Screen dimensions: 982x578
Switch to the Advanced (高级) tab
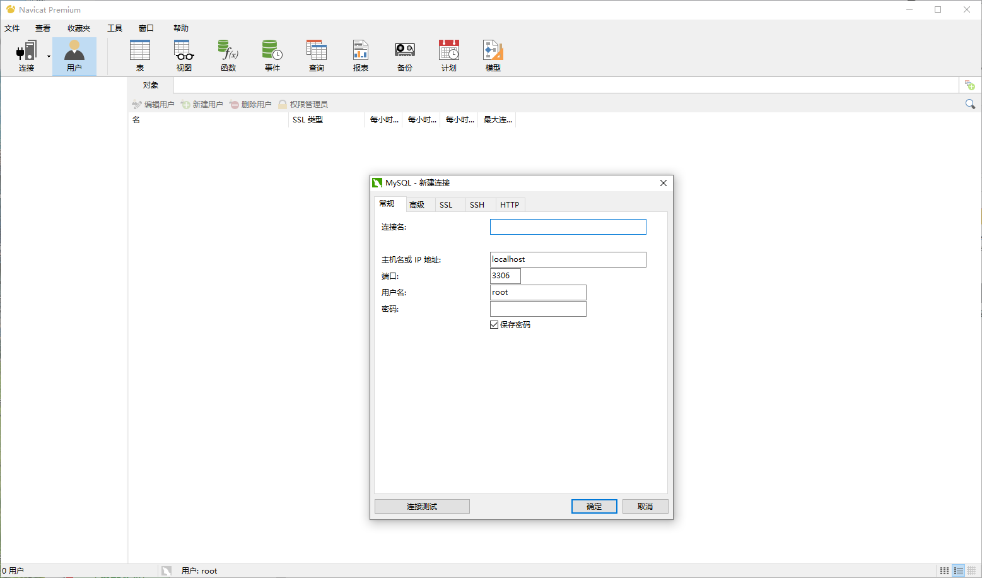coord(417,205)
